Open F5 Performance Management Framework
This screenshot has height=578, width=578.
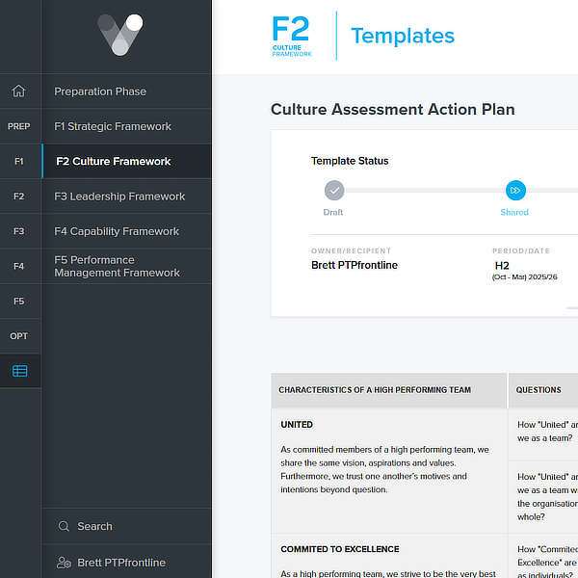pyautogui.click(x=117, y=266)
